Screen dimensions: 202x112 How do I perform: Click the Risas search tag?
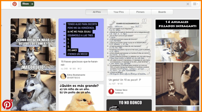[x=26, y=4]
